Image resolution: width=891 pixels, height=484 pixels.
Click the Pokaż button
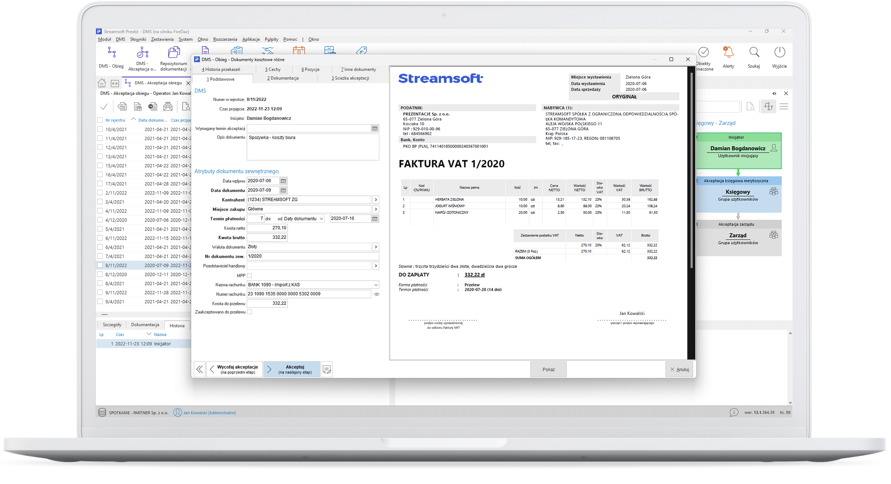point(548,370)
